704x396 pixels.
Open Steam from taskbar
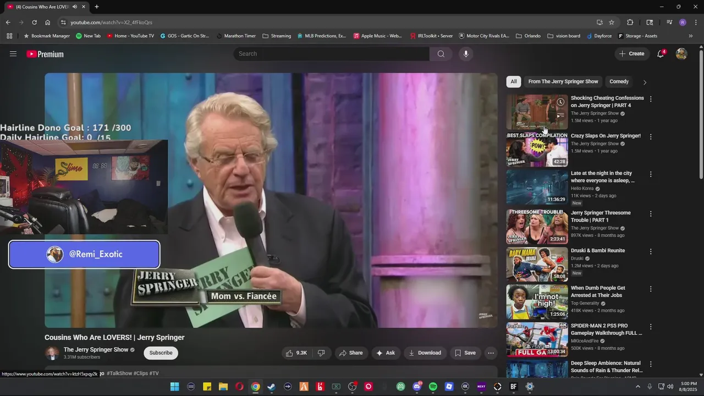point(271,387)
